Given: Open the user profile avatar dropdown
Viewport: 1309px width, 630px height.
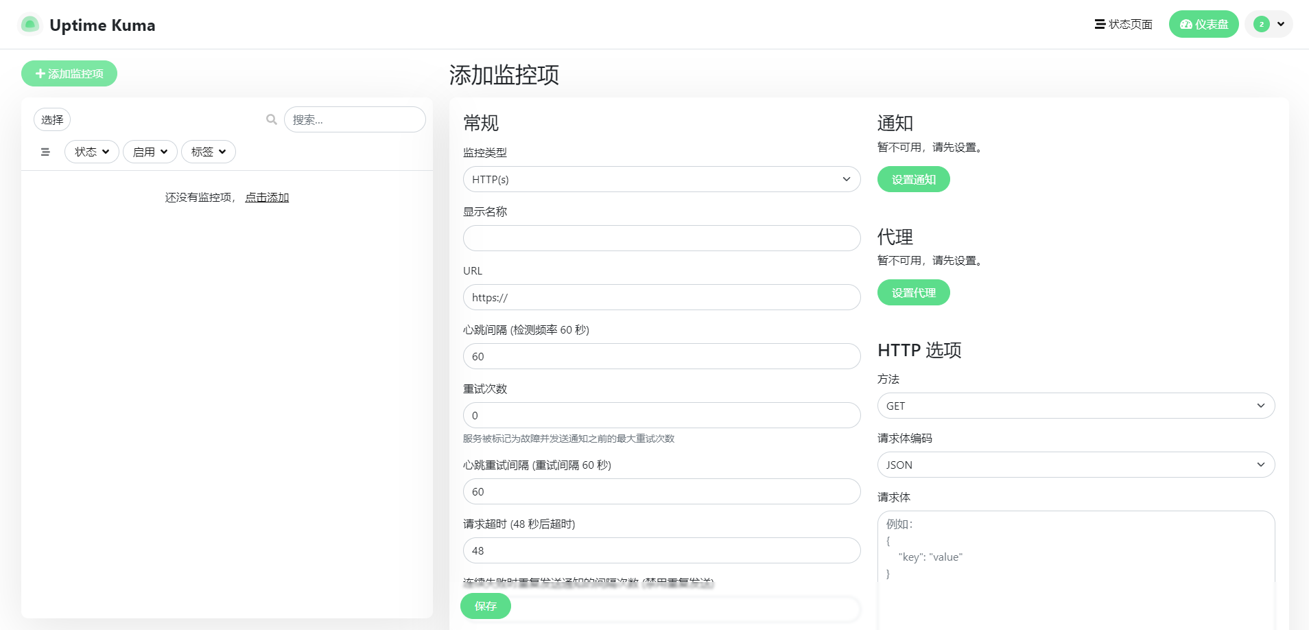Looking at the screenshot, I should 1269,25.
